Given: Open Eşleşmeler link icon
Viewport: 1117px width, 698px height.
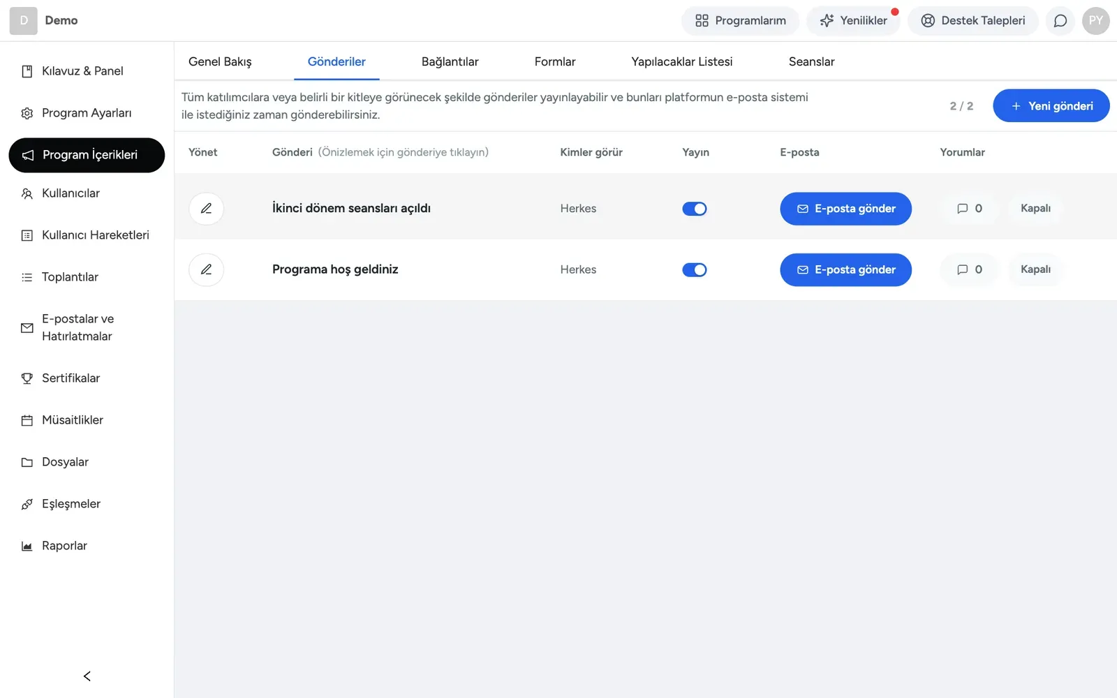Looking at the screenshot, I should [27, 504].
